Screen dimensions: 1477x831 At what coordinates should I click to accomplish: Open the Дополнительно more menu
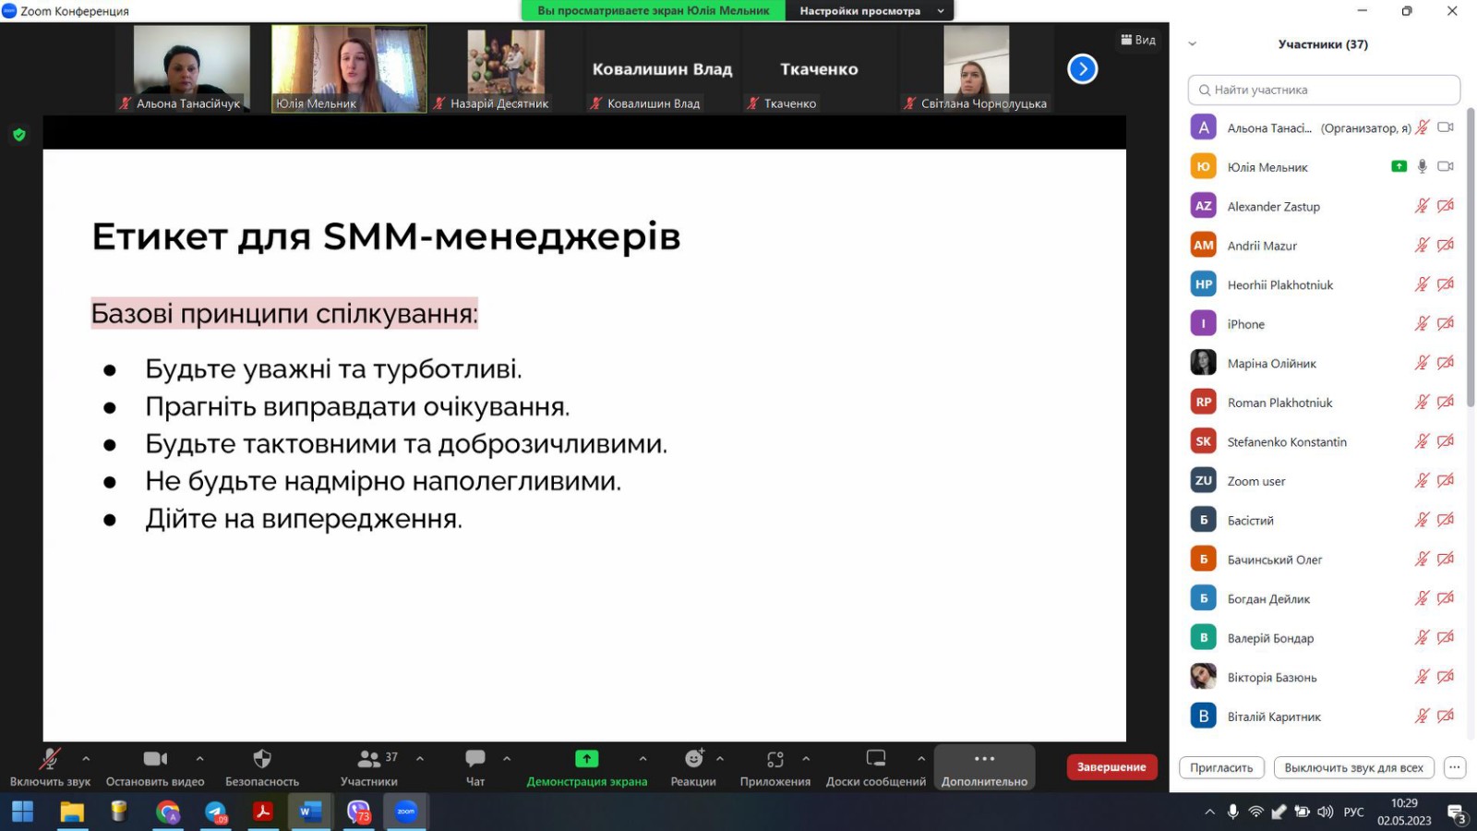(x=984, y=767)
